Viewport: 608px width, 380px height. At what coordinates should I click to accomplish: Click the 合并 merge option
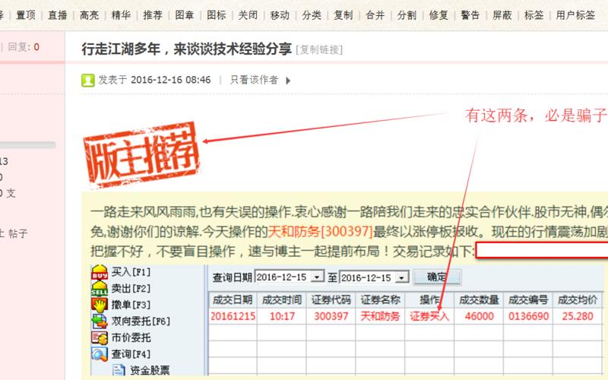tap(375, 15)
